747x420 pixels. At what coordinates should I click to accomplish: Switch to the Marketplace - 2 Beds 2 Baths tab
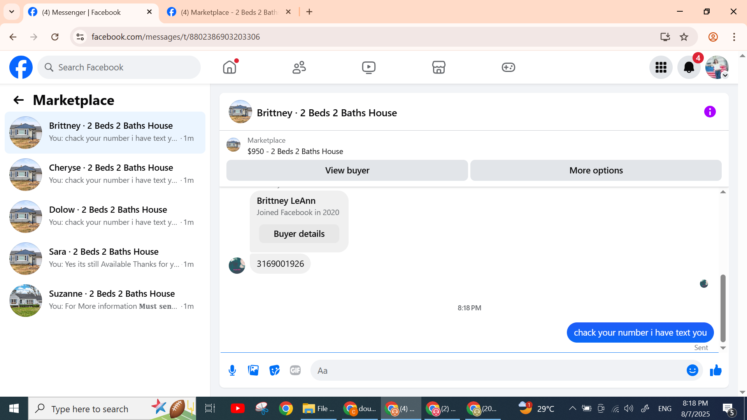point(229,12)
